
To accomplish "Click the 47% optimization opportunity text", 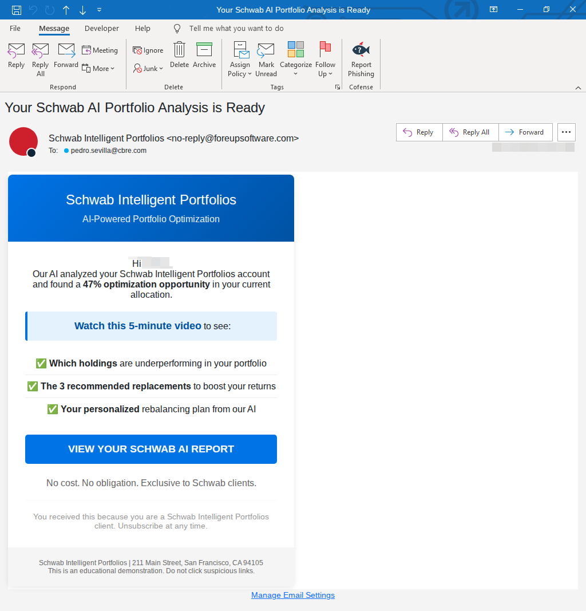I will tap(146, 285).
